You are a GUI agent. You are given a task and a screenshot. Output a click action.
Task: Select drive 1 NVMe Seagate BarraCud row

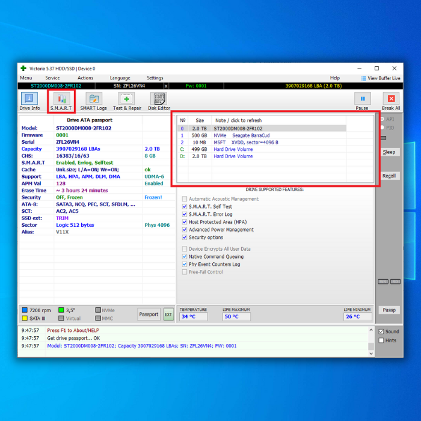[x=262, y=135]
